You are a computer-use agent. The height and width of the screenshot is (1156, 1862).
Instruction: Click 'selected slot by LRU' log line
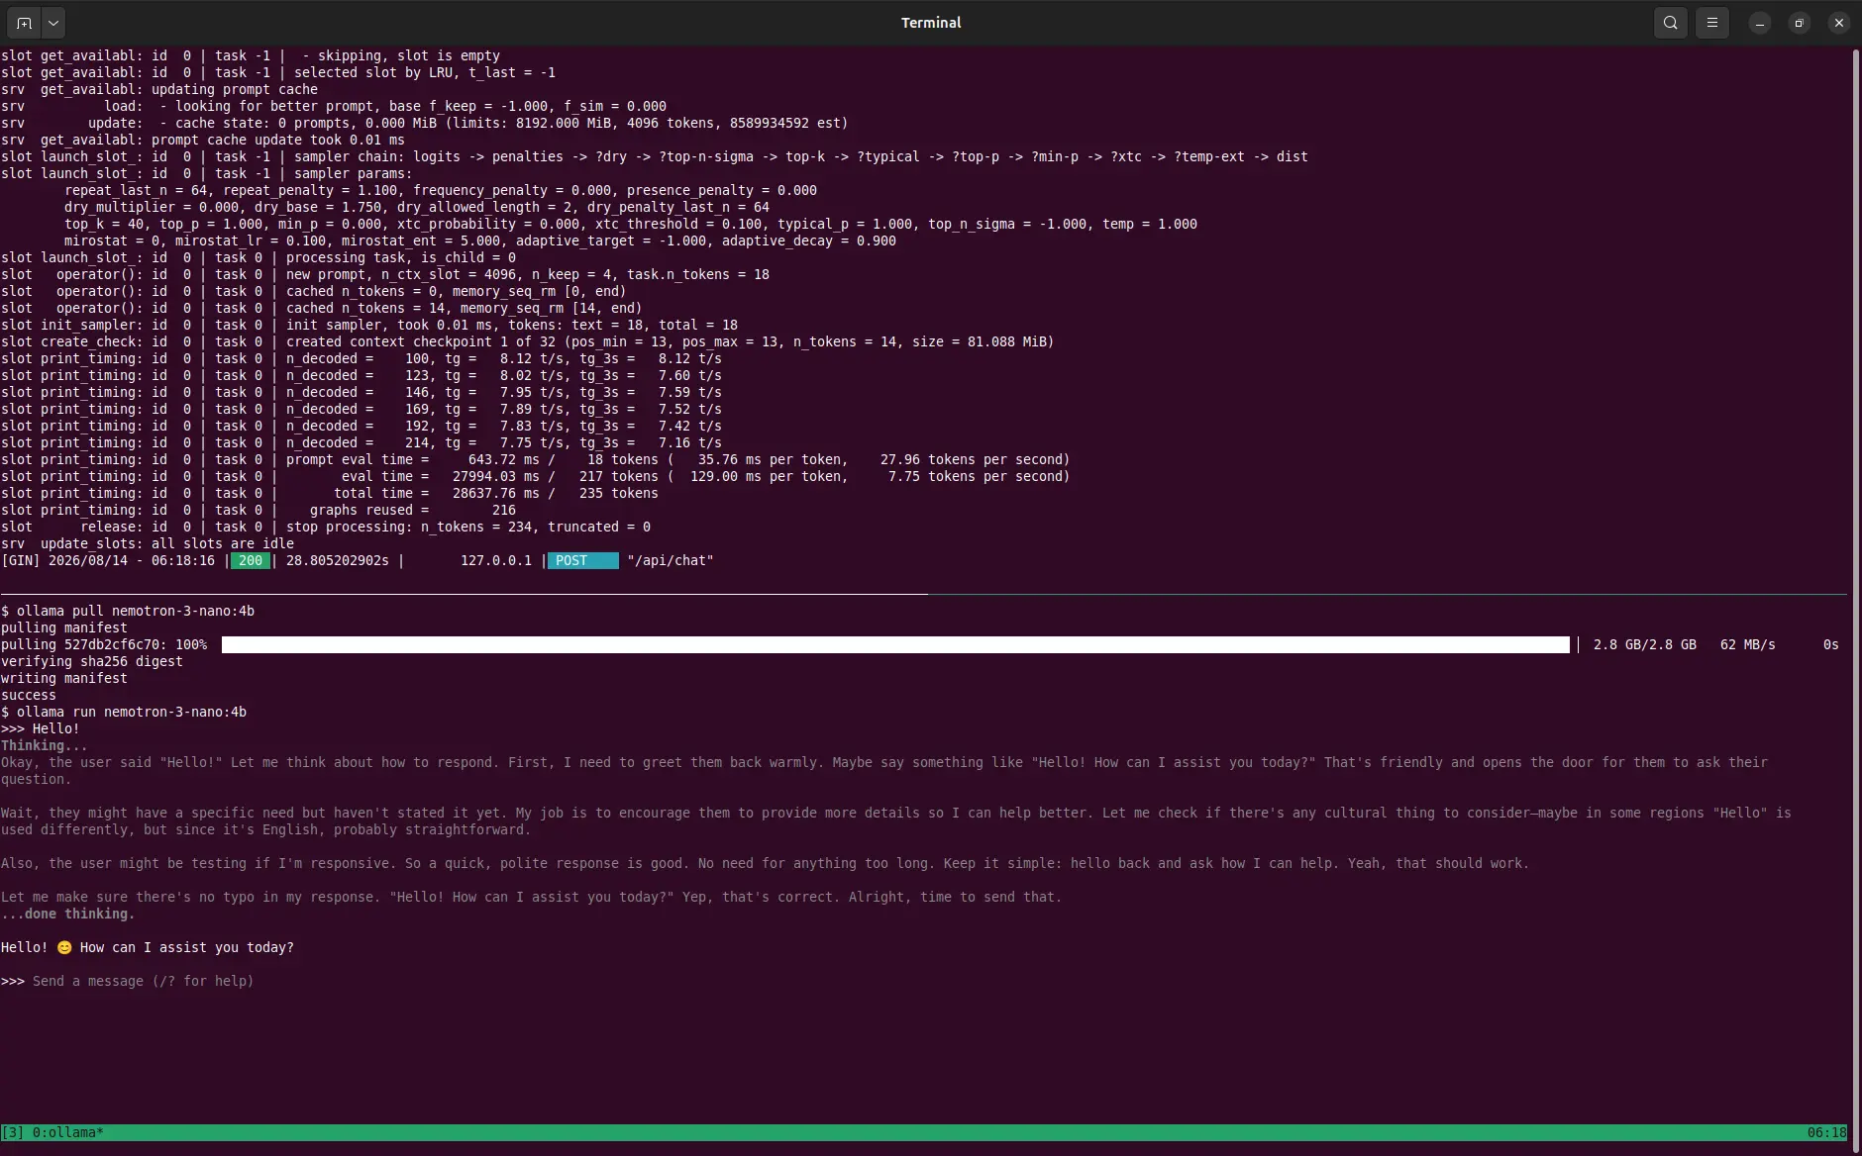pyautogui.click(x=278, y=72)
